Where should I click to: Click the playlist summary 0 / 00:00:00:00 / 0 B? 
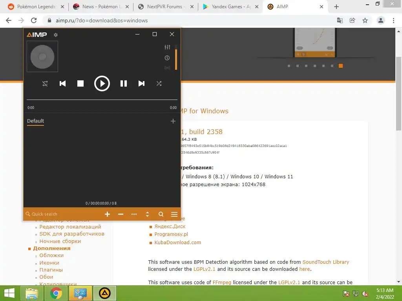click(101, 203)
